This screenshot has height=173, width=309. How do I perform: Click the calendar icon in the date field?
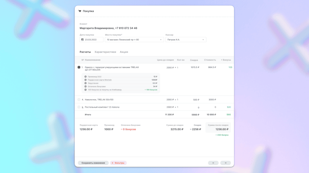click(82, 40)
